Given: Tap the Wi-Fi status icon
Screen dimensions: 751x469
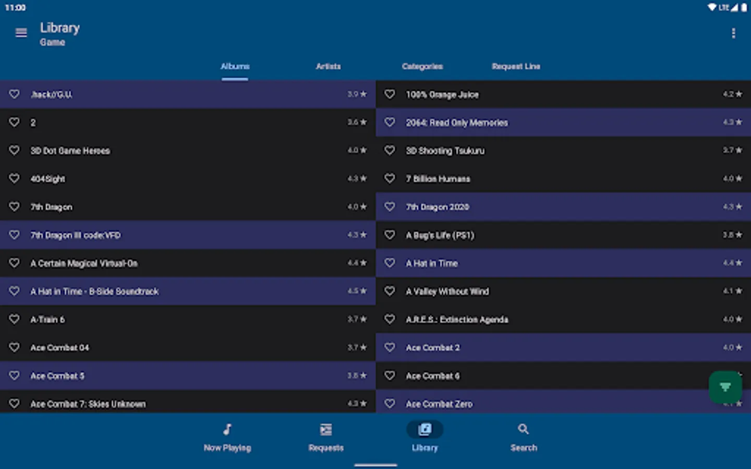Looking at the screenshot, I should [712, 7].
